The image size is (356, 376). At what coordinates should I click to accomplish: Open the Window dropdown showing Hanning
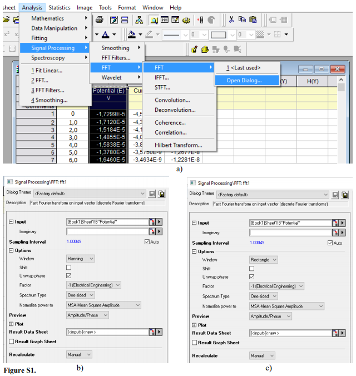coord(80,259)
